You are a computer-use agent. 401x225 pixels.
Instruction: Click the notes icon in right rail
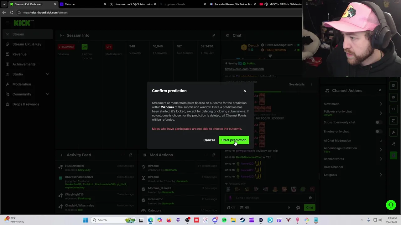pos(393,86)
